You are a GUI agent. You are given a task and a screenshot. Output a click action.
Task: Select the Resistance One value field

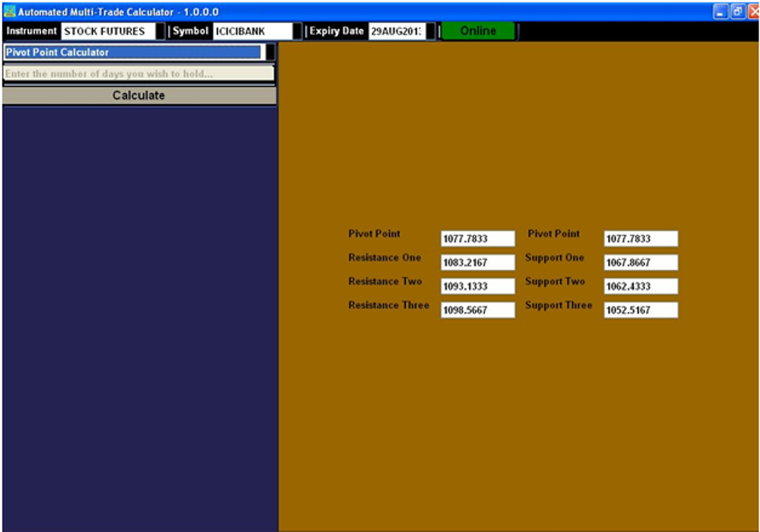[477, 262]
